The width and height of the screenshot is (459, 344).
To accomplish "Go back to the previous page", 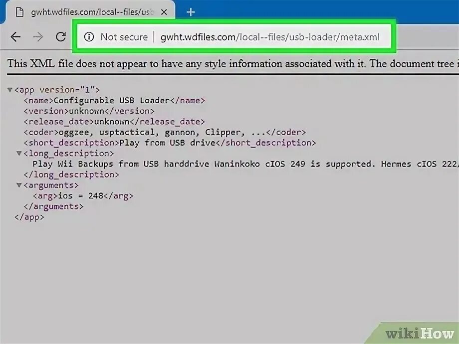I will pyautogui.click(x=15, y=37).
